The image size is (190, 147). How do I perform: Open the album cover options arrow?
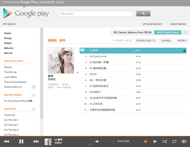click(77, 72)
